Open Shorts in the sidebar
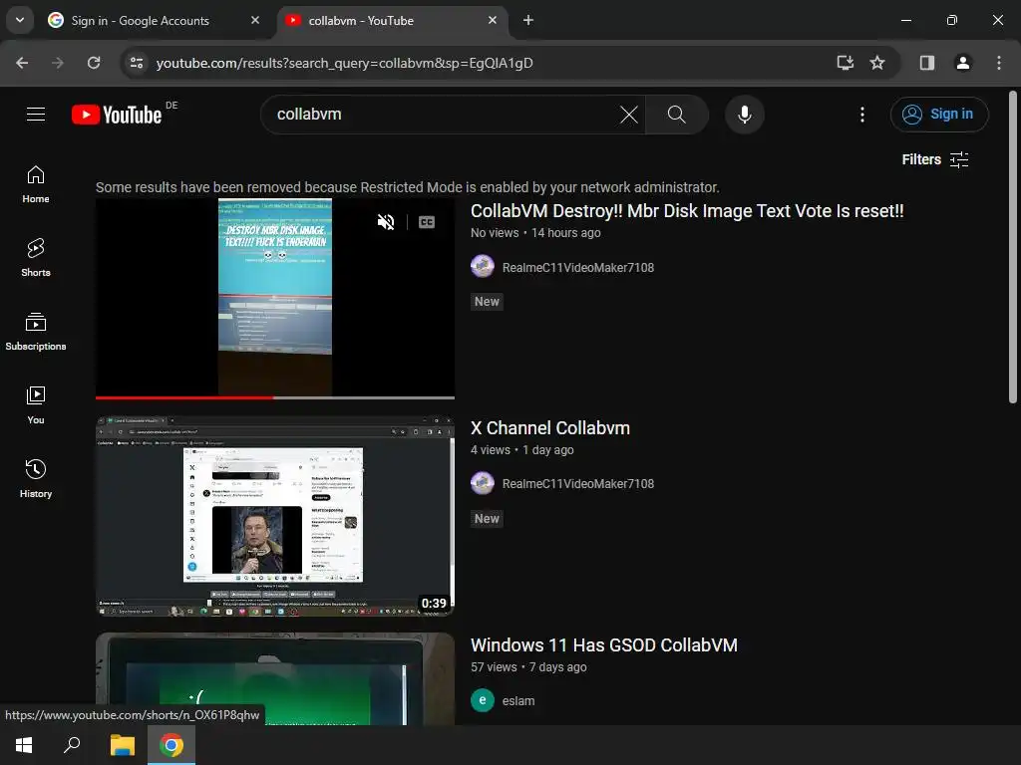Viewport: 1021px width, 765px height. point(36,258)
